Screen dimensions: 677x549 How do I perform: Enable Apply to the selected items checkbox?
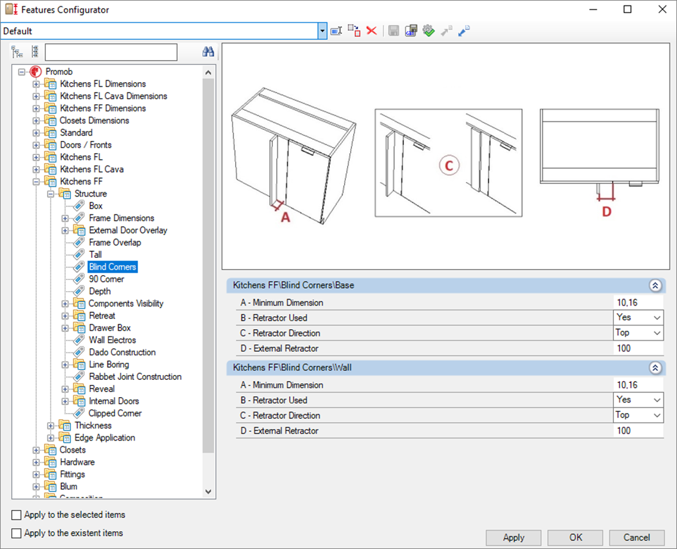coord(17,515)
